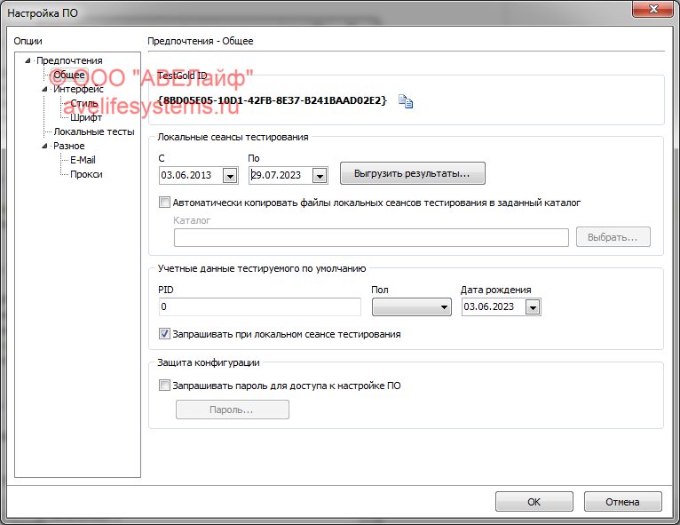Select Общее in the options tree
The width and height of the screenshot is (680, 525).
pos(69,76)
